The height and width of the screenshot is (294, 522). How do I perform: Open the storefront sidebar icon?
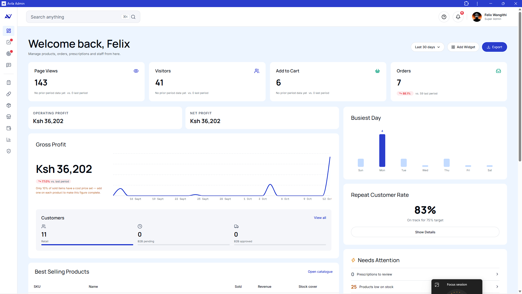pyautogui.click(x=9, y=117)
